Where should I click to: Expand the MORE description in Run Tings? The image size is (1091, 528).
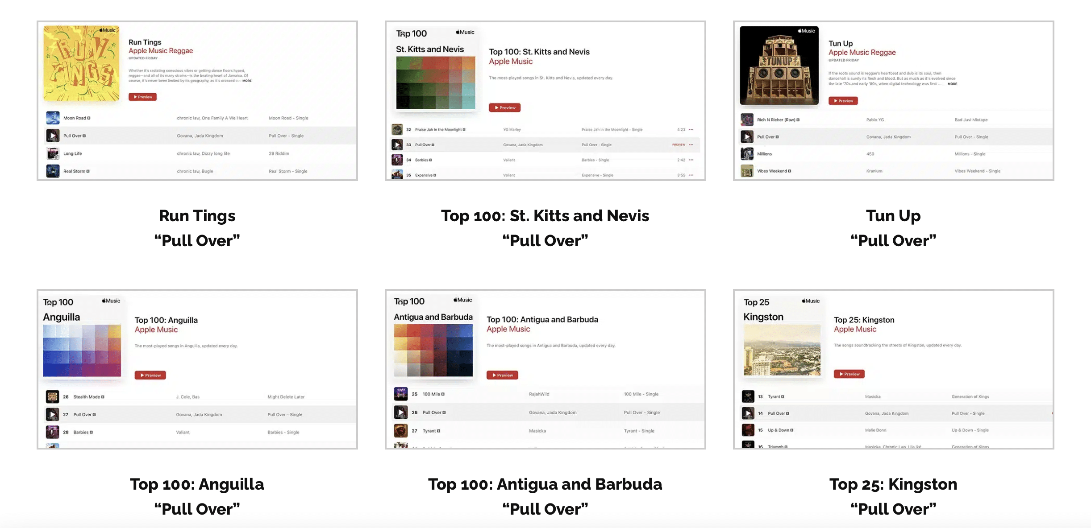pos(247,81)
